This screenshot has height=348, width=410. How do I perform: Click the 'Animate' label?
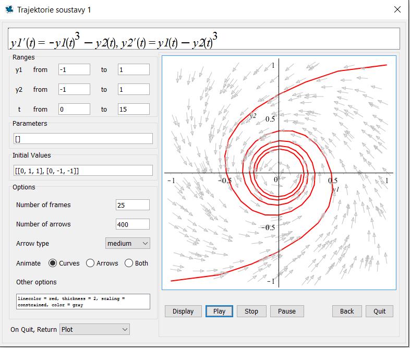click(x=28, y=263)
